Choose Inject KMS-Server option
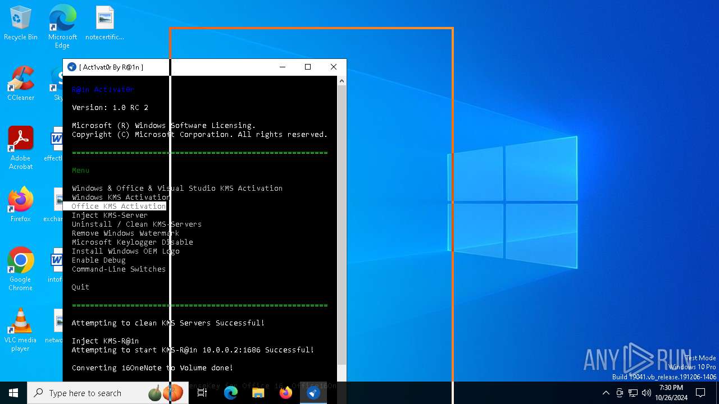 [x=110, y=215]
